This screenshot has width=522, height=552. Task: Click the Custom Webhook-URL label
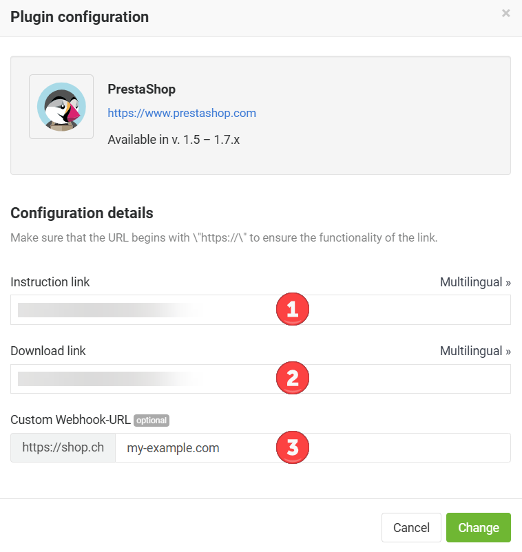pos(70,420)
